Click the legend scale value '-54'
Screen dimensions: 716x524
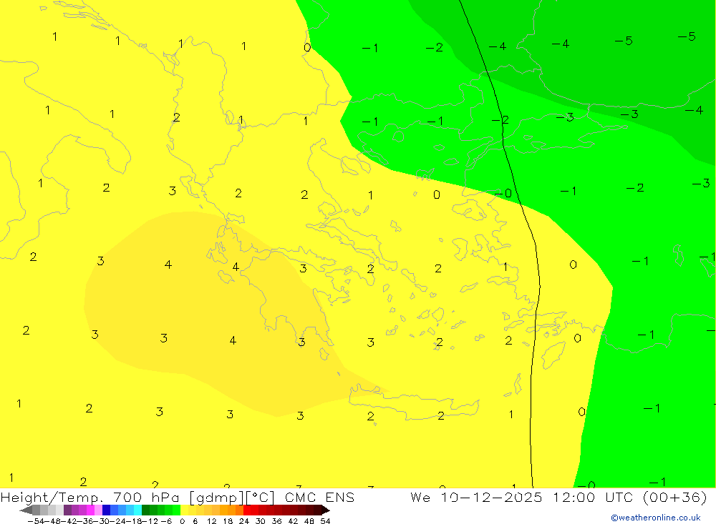[x=36, y=521]
